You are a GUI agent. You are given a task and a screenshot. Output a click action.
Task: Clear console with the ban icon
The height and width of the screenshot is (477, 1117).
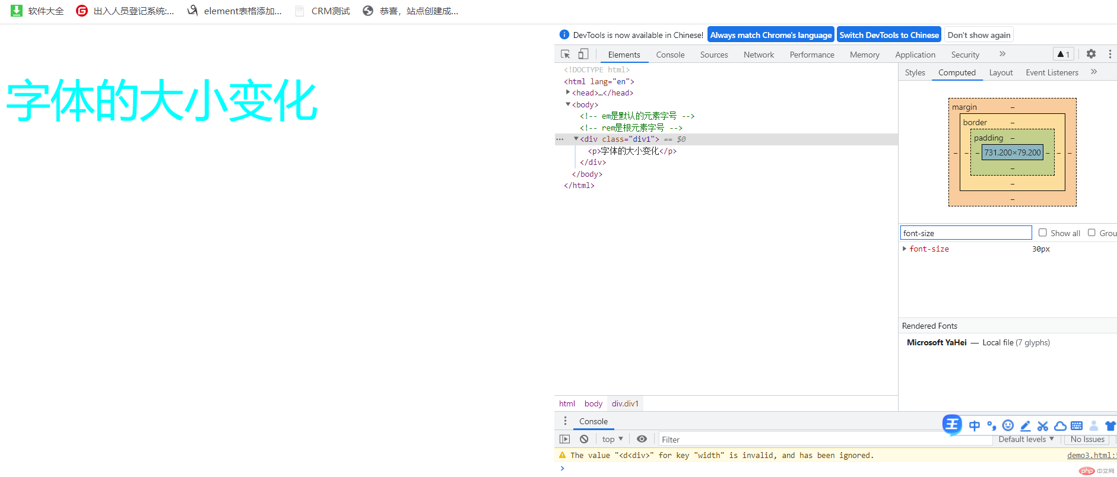click(x=584, y=439)
